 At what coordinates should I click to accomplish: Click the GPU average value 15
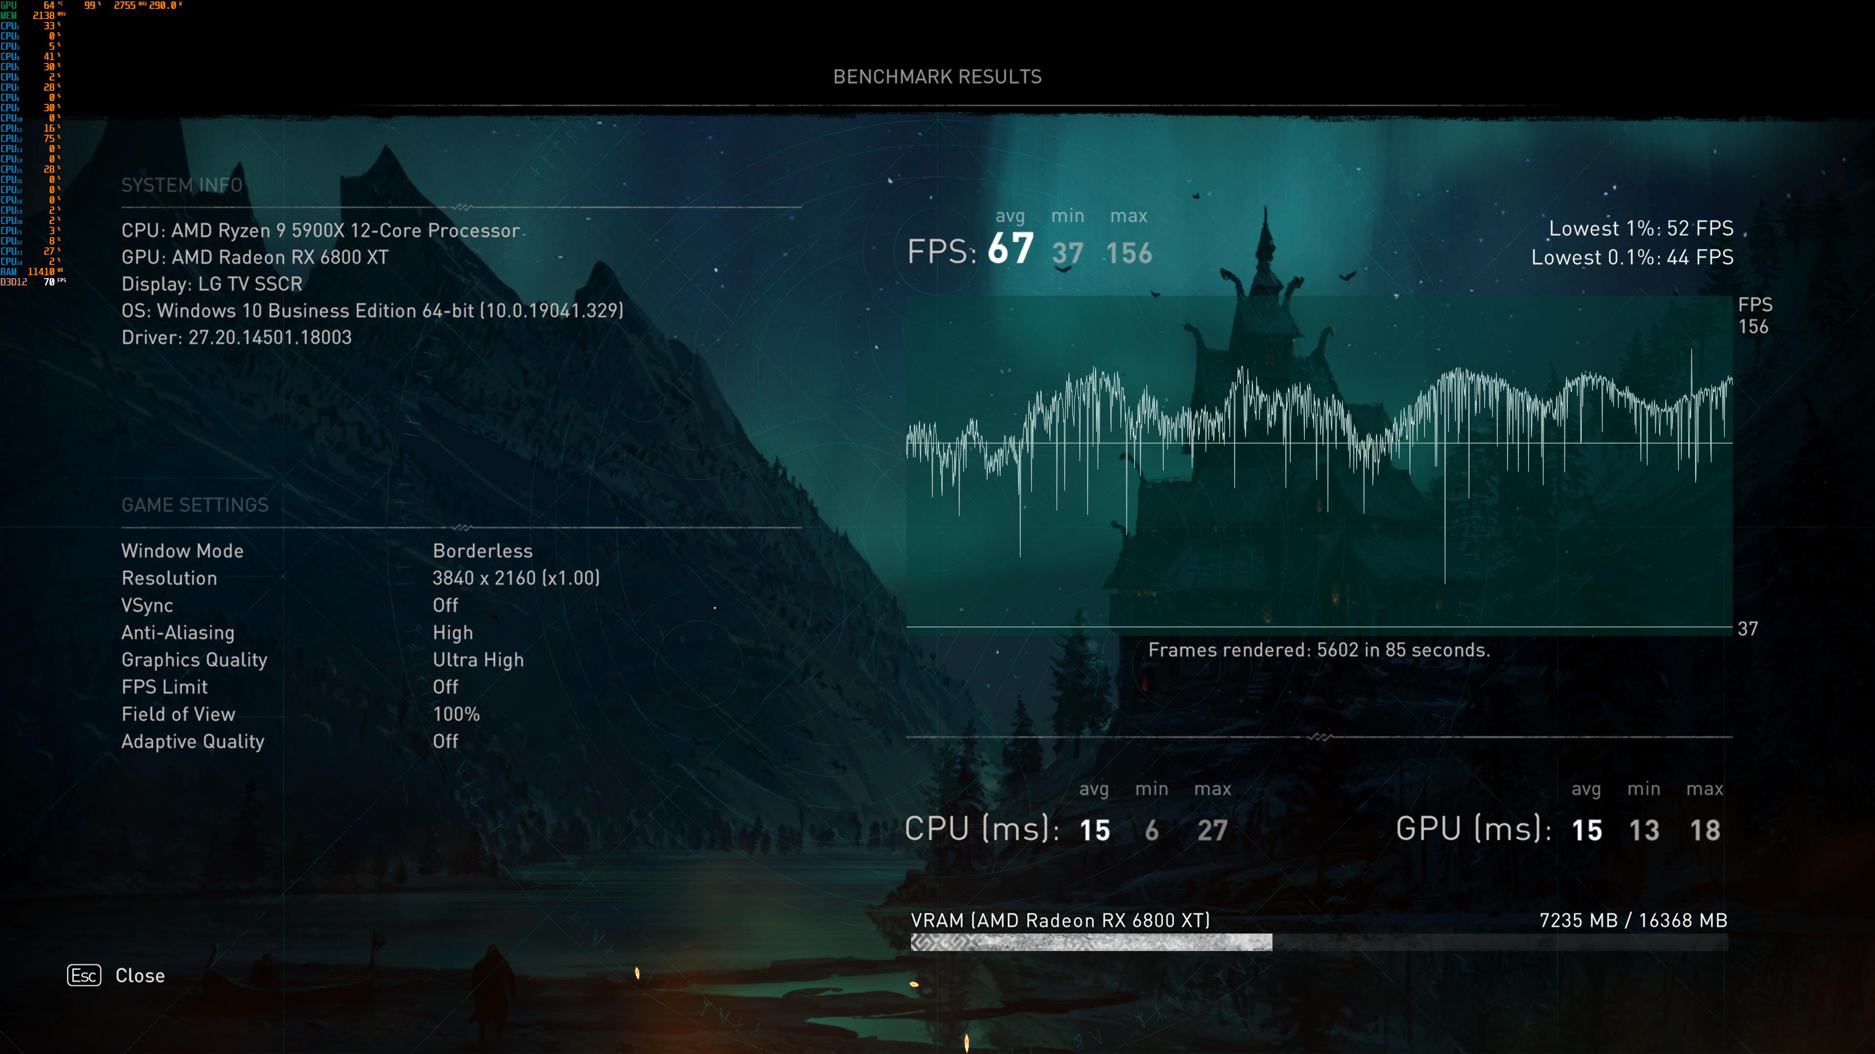(1587, 831)
